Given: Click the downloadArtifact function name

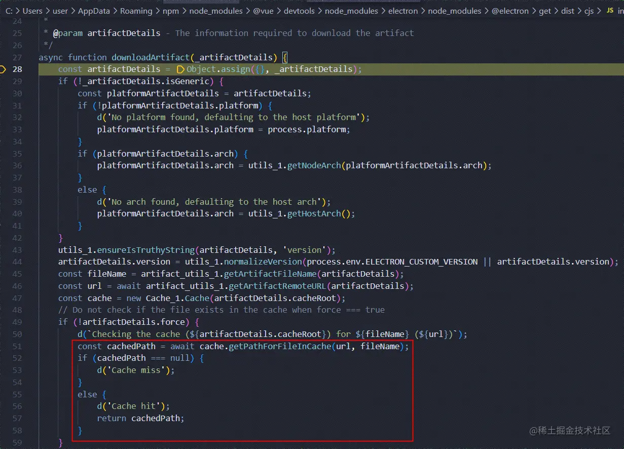Looking at the screenshot, I should 151,57.
